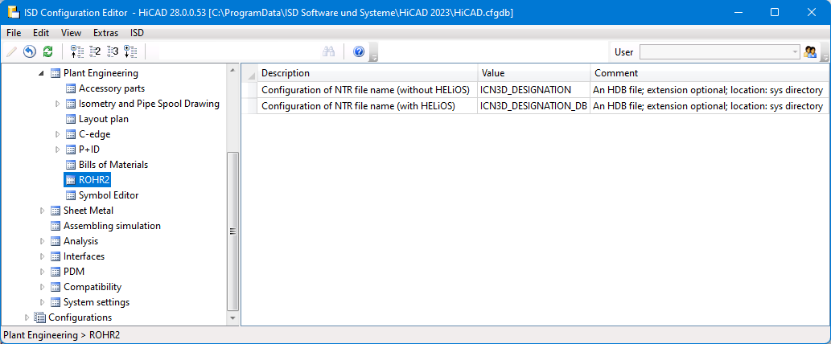Click the Compatibility table icon
Screen dimensions: 831x344
tap(56, 288)
